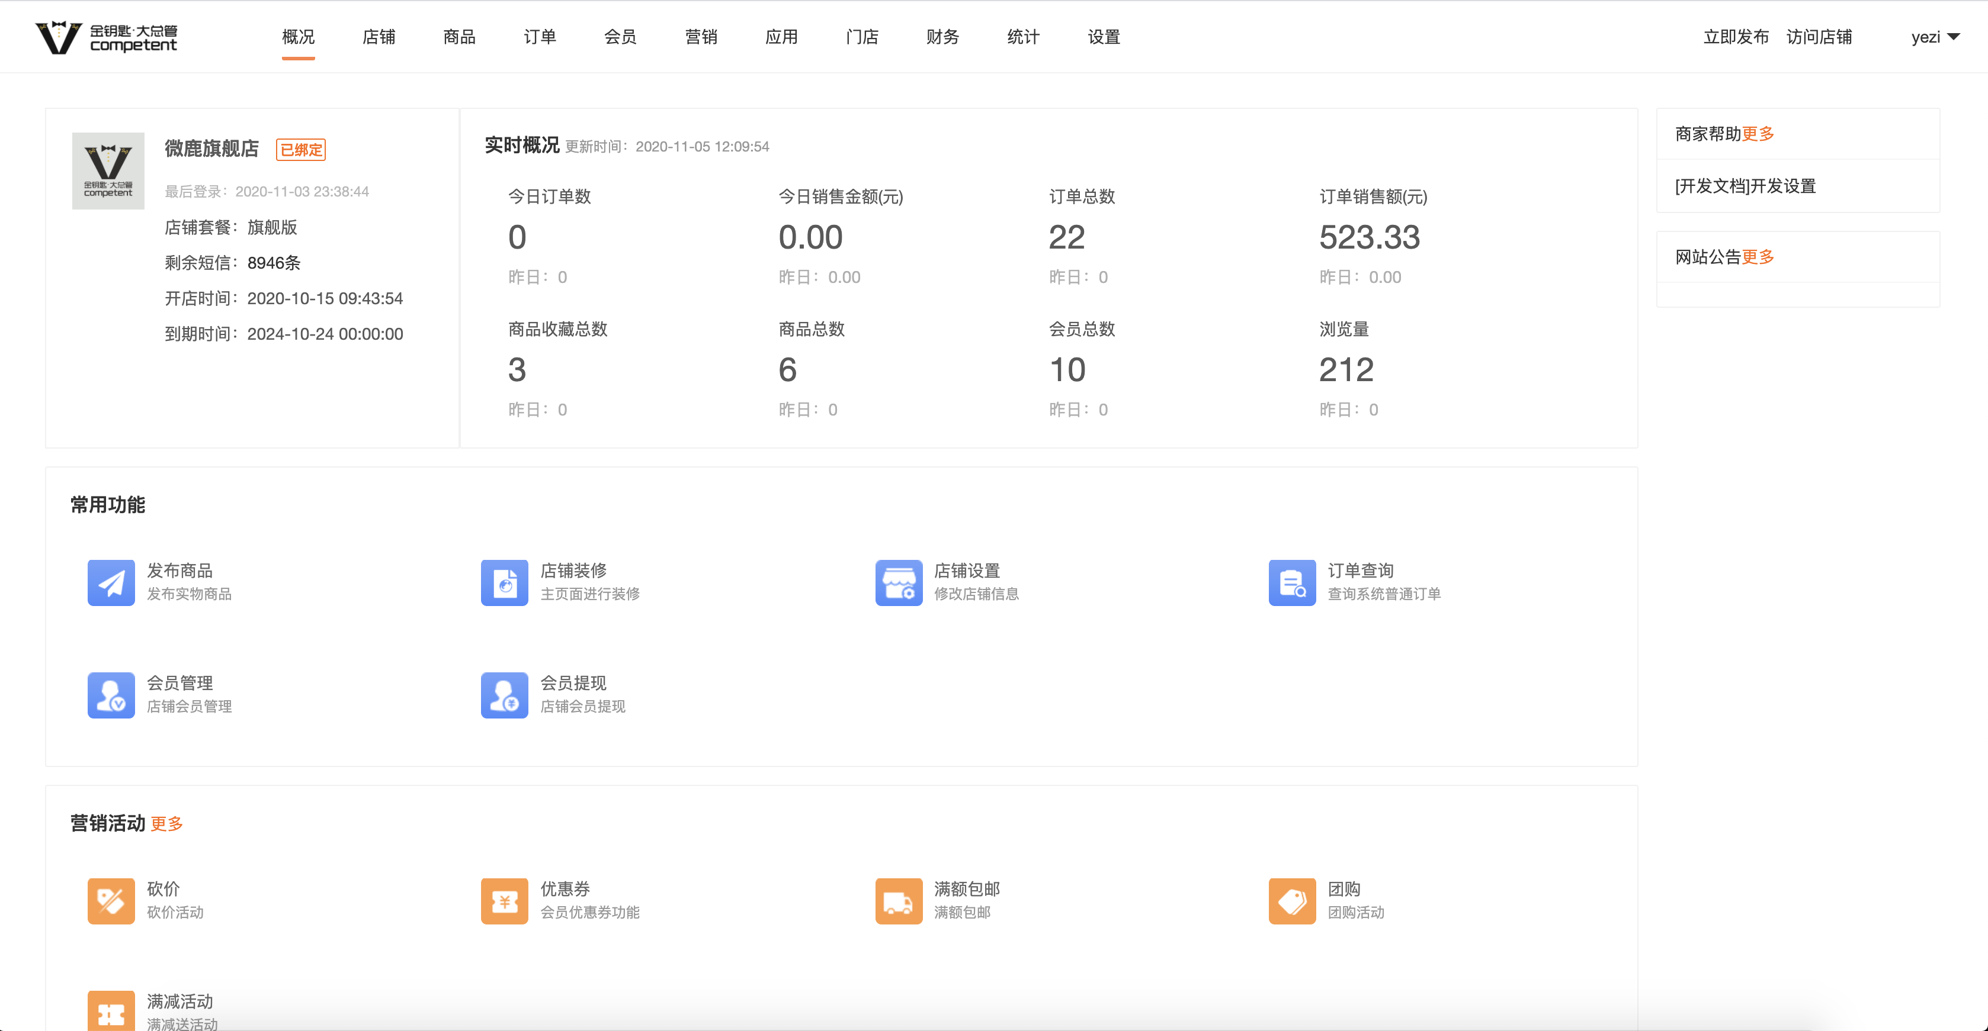Click the 团购 title text
The height and width of the screenshot is (1031, 1988).
pos(1344,889)
